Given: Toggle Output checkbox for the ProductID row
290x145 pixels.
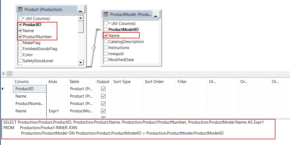Looking at the screenshot, I should (x=103, y=89).
